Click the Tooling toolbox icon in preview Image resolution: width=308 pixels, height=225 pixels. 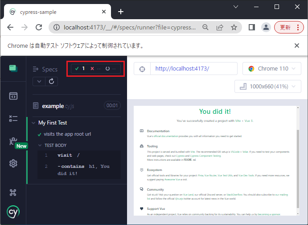[142, 146]
